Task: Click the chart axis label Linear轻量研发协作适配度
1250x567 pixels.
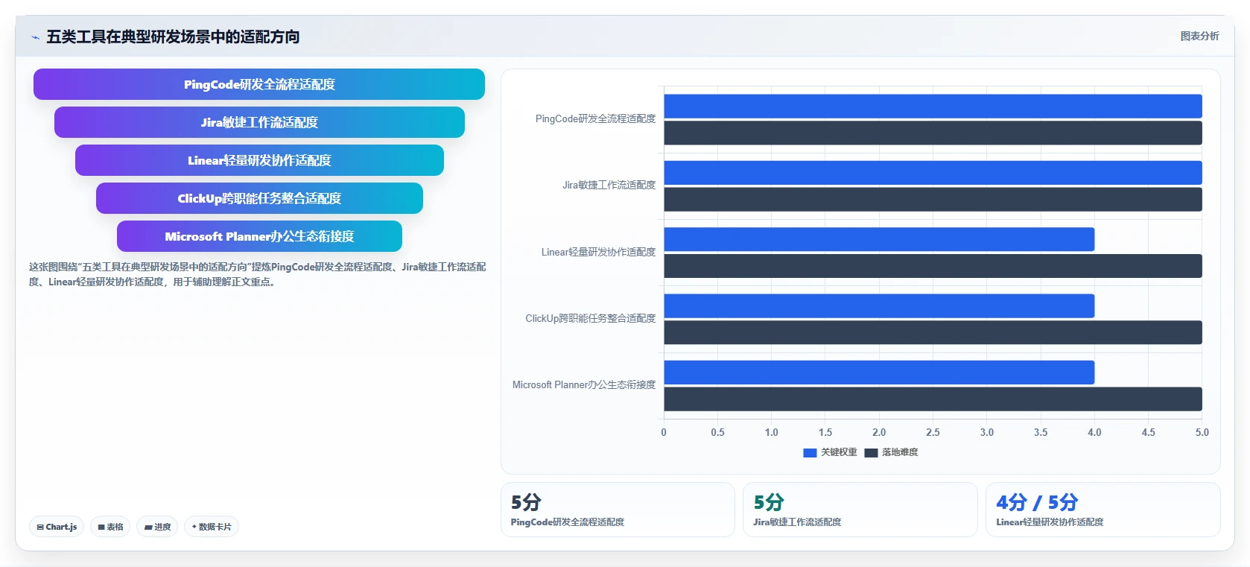Action: (x=598, y=253)
